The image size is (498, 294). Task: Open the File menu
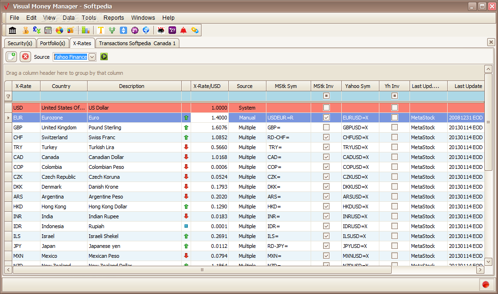tap(14, 18)
